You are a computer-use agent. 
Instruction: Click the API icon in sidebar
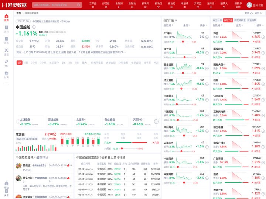click(6, 62)
